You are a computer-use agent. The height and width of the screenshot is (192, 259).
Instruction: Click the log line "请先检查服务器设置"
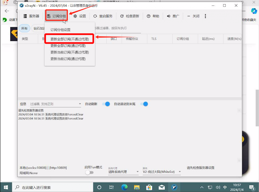pos(31,110)
